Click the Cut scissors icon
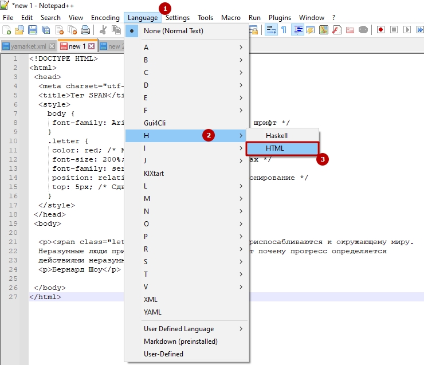 point(103,30)
